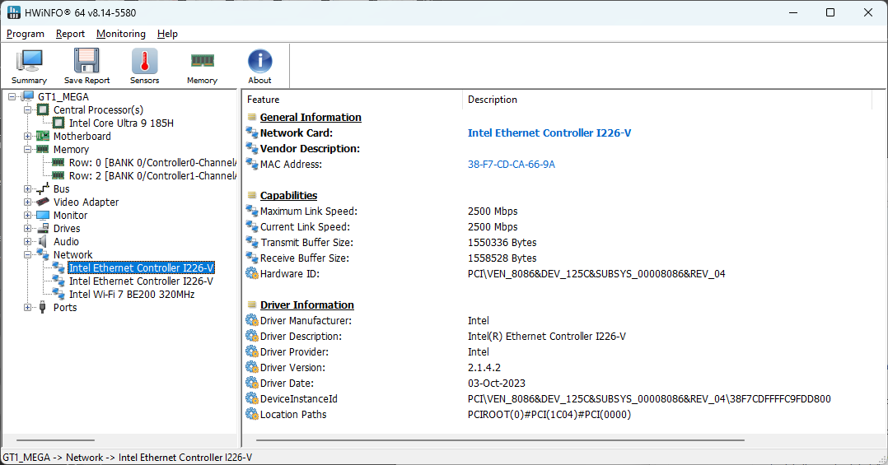This screenshot has height=465, width=888.
Task: Expand the Video Adapter node
Action: point(27,202)
